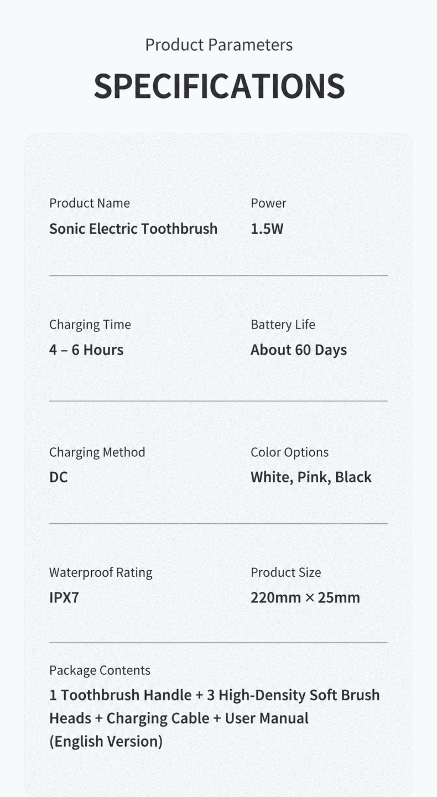Image resolution: width=437 pixels, height=797 pixels.
Task: Click the About 60 Days value
Action: point(299,350)
